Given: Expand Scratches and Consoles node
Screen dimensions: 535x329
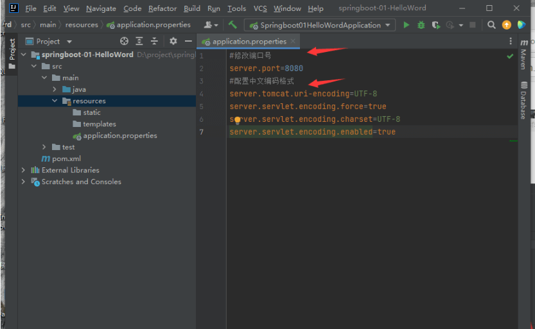Looking at the screenshot, I should tap(23, 181).
